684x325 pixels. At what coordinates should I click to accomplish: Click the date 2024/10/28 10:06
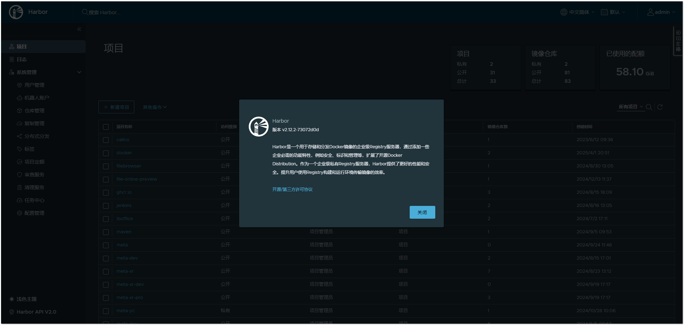click(x=596, y=311)
